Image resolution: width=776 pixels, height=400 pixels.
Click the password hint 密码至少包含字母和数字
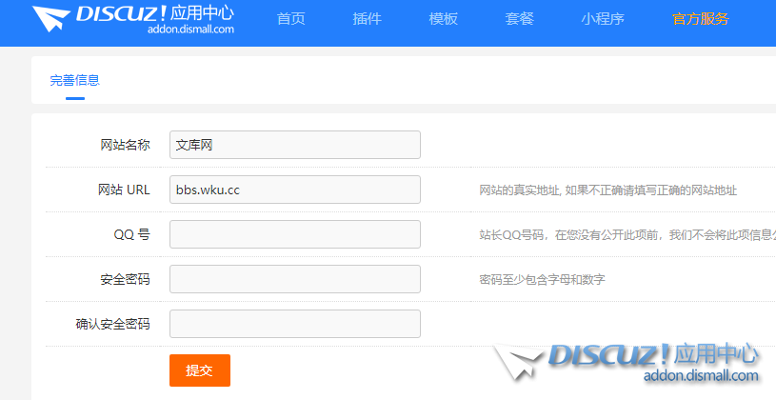542,280
